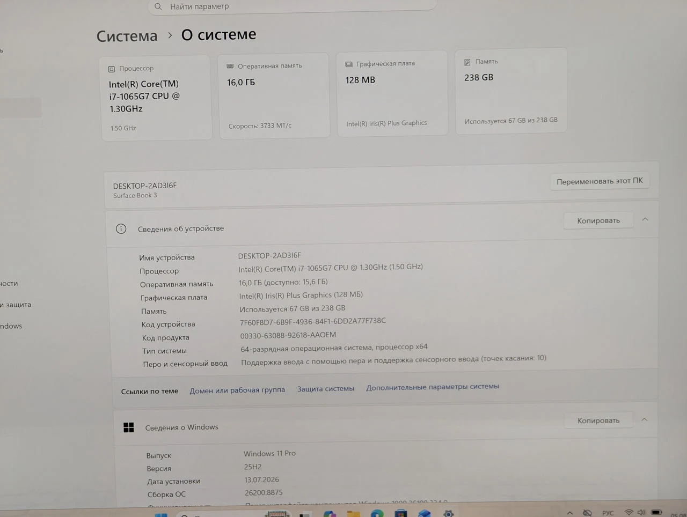Screen dimensions: 687x517
Task: Click the Код устройства value 7F60F8D7-6B9F-4936-84F1-6DD2A77F738C
Action: [313, 321]
